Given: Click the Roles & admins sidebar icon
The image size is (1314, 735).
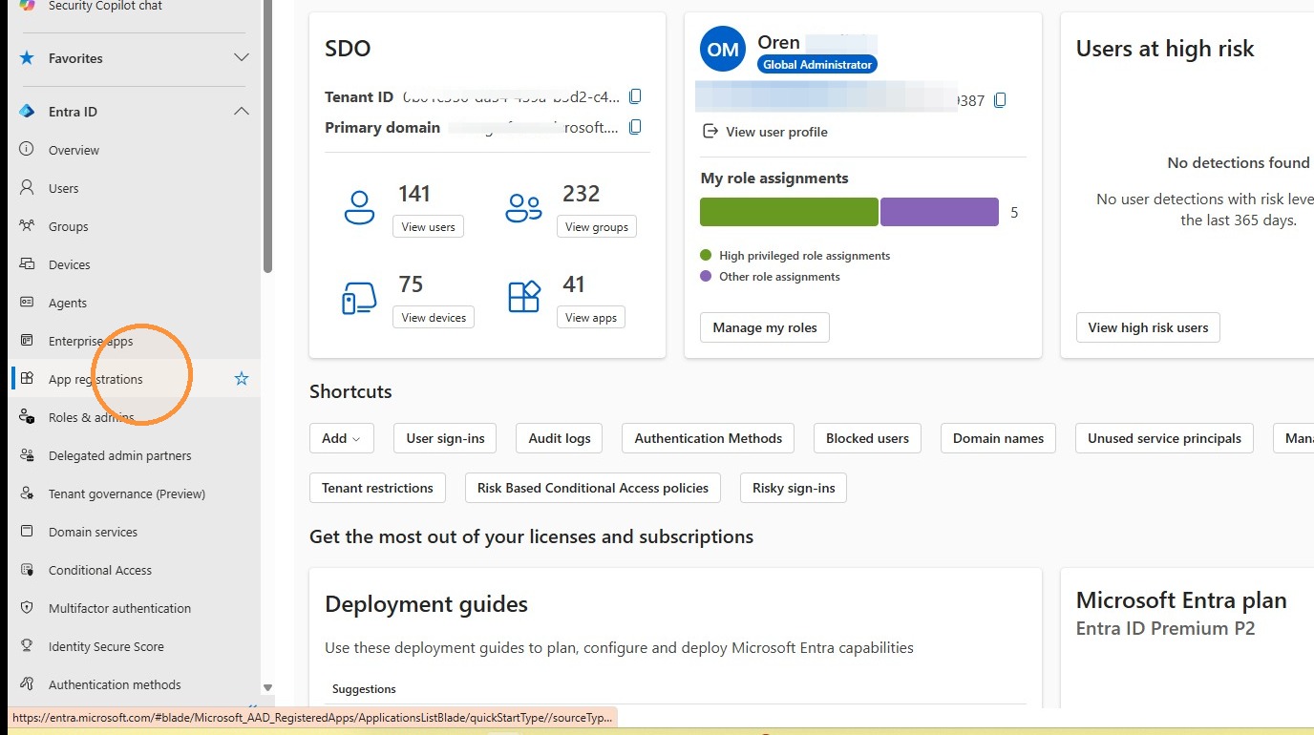Looking at the screenshot, I should (28, 417).
